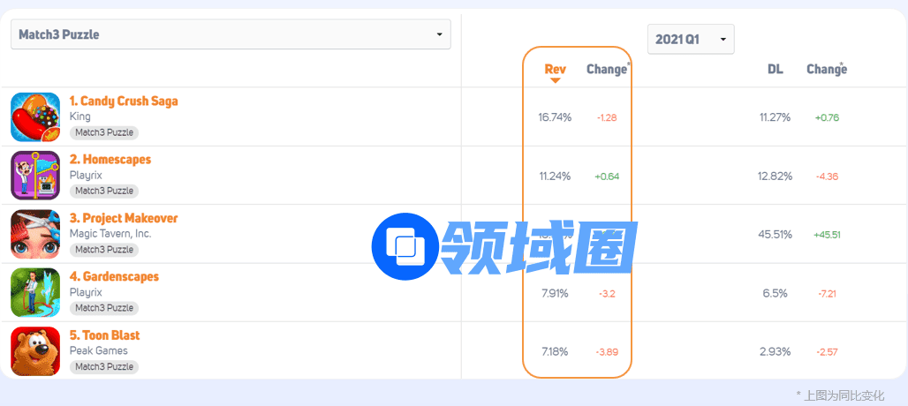Click the Project Makeover app icon
Viewport: 908px width, 406px height.
pos(35,234)
